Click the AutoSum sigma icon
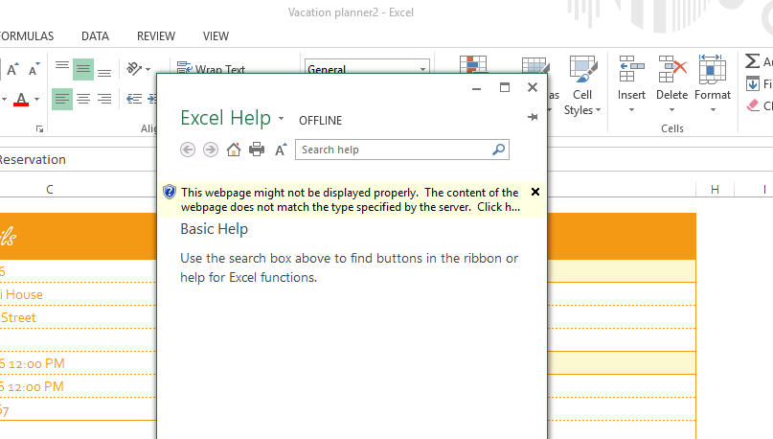 (x=752, y=61)
